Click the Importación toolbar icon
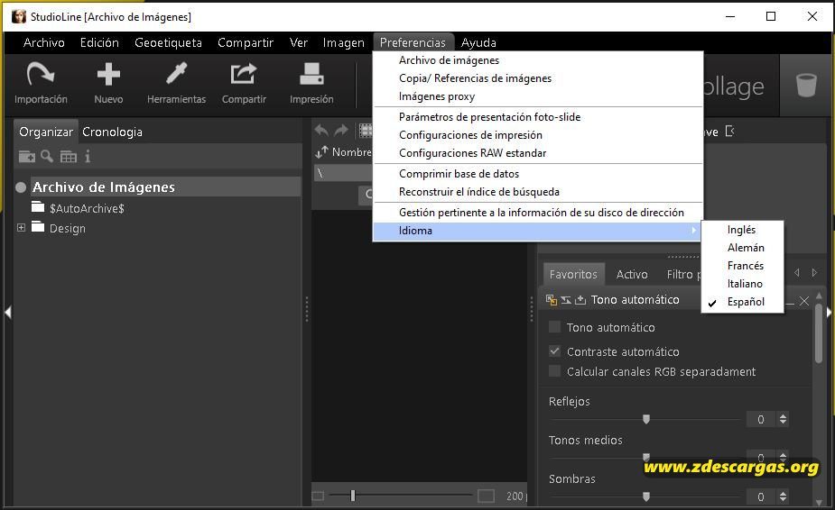 coord(41,75)
